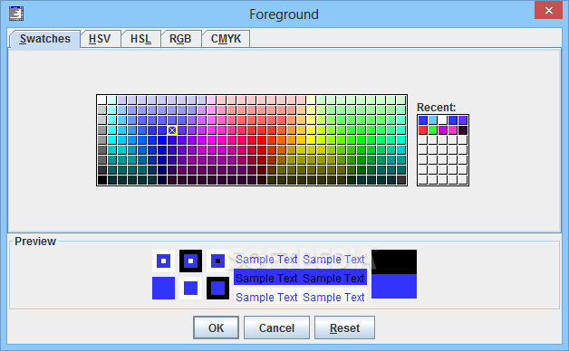Viewport: 569px width, 351px height.
Task: Choose the white swatch in the palette's top-left corner
Action: [102, 100]
